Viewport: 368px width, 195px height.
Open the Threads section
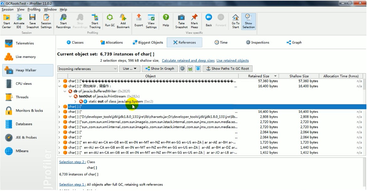point(28,97)
